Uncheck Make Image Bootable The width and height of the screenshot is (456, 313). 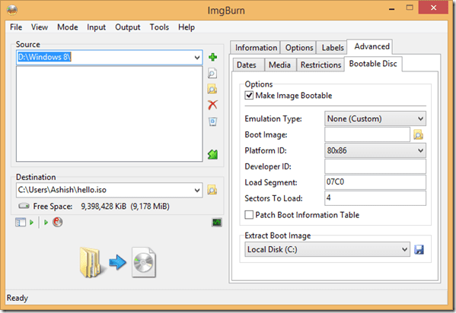[249, 95]
